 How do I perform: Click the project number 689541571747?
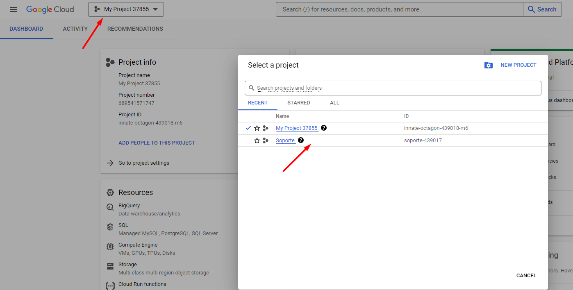[136, 103]
